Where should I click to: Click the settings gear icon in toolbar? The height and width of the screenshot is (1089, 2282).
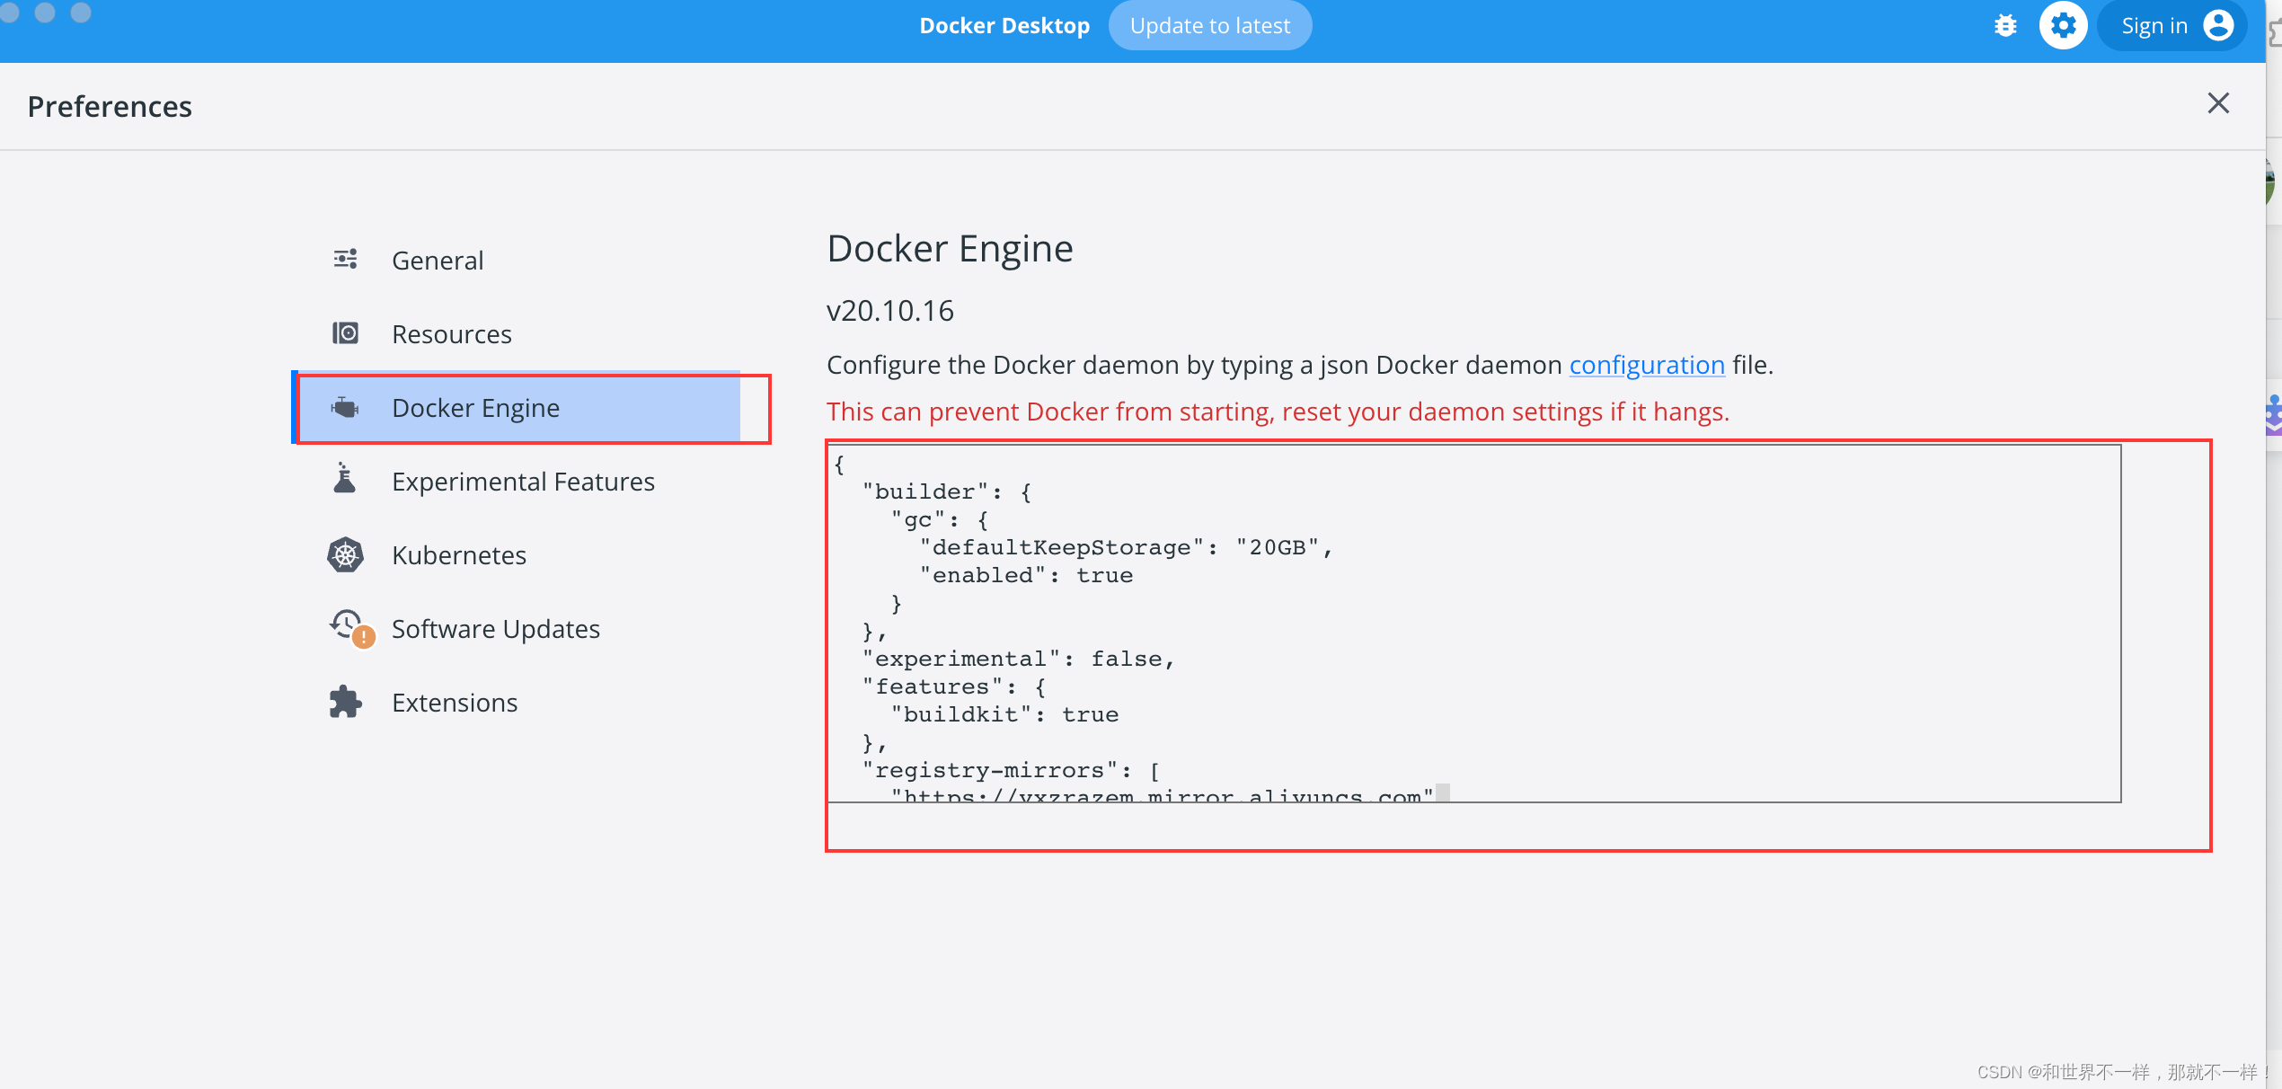tap(2062, 25)
